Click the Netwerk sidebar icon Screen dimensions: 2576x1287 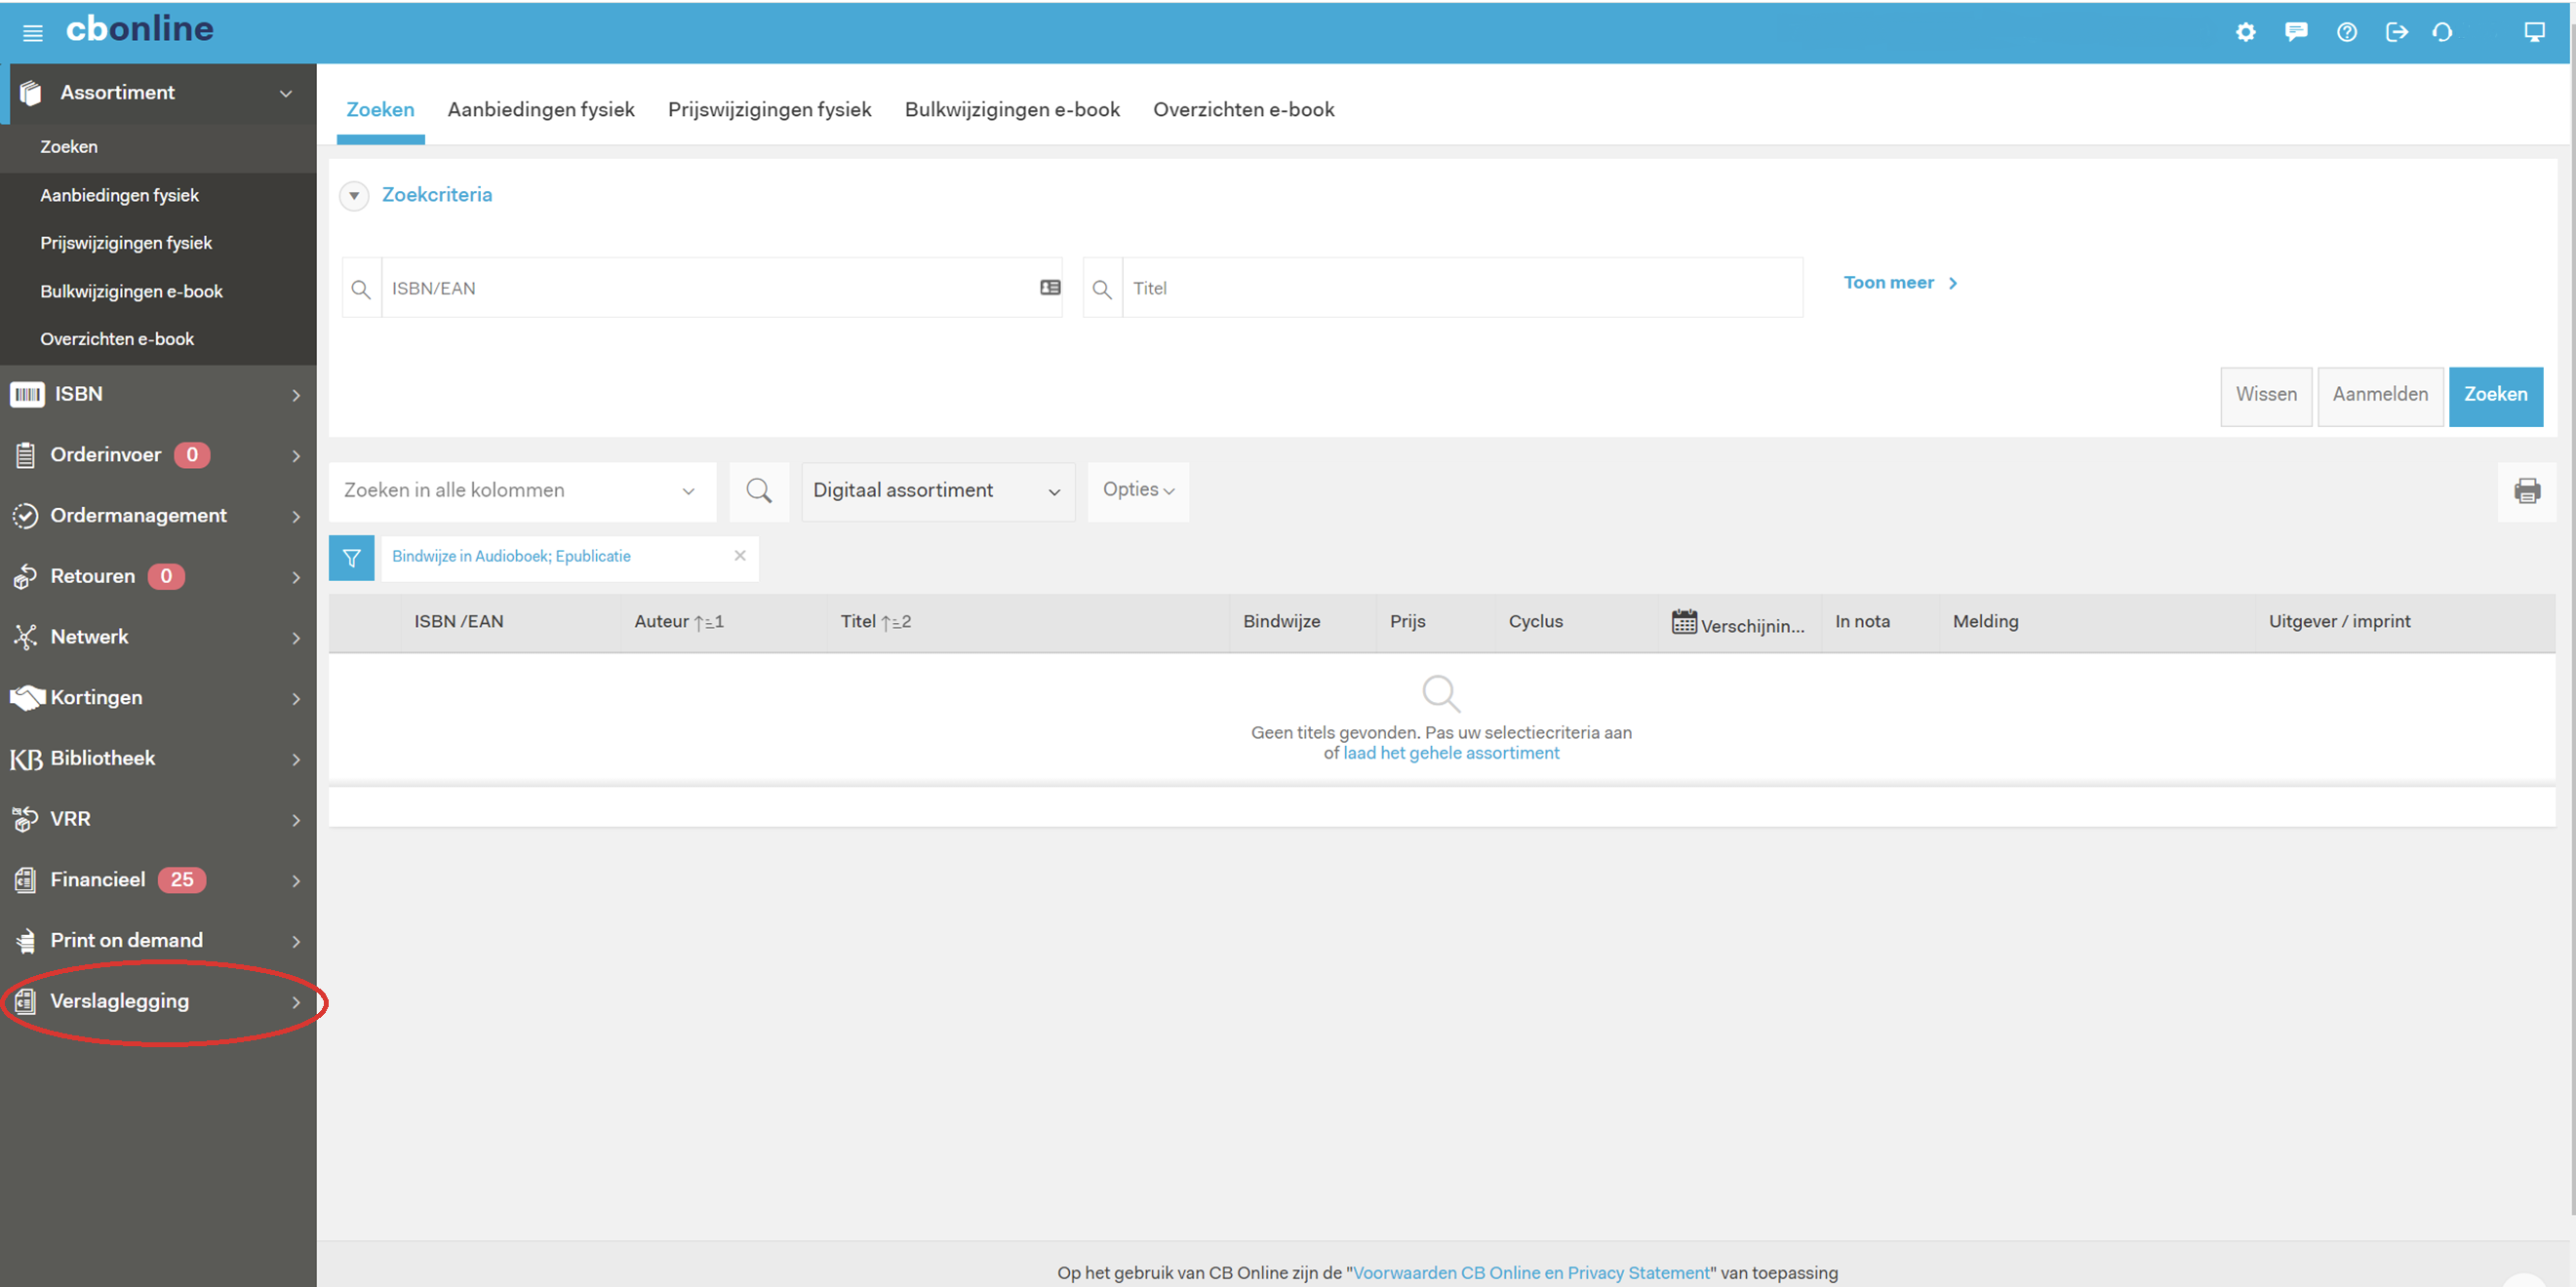click(x=25, y=638)
